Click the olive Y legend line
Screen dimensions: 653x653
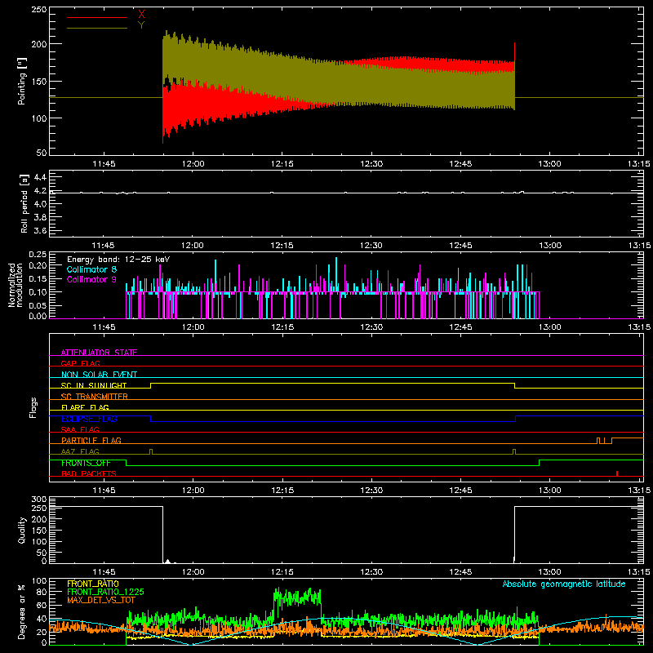tap(97, 28)
